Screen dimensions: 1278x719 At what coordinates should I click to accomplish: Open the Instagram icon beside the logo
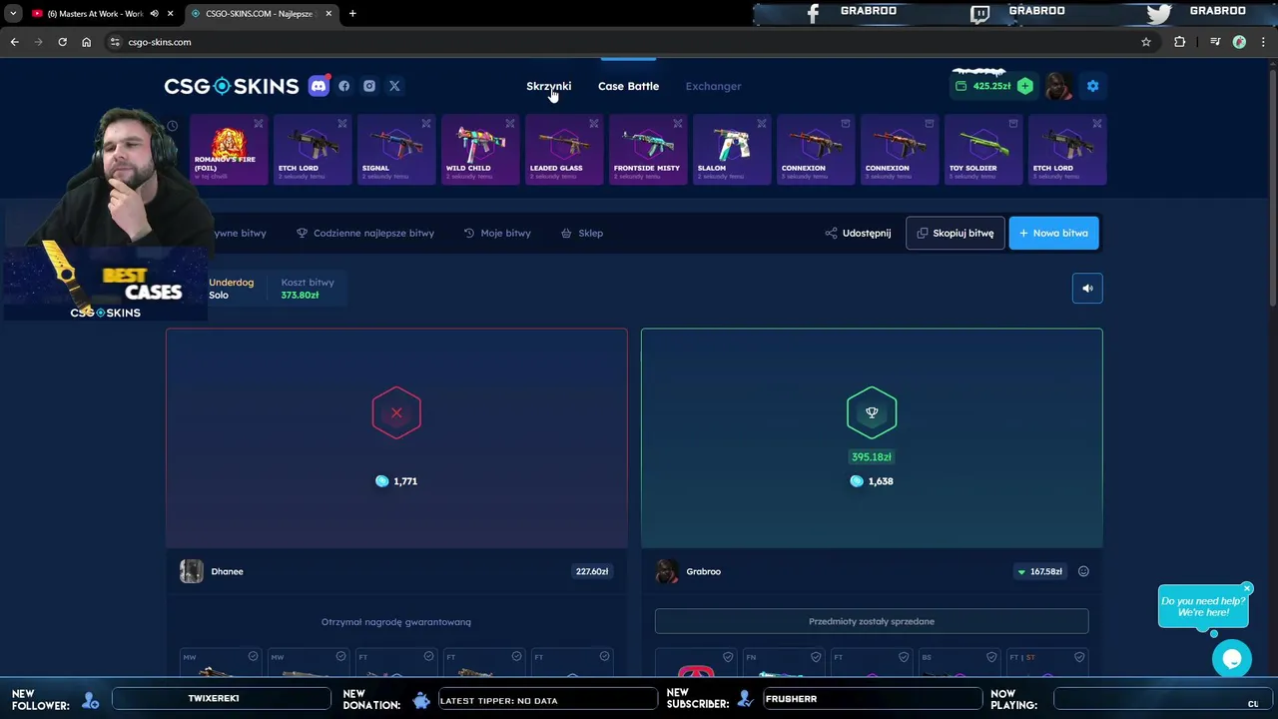(369, 86)
